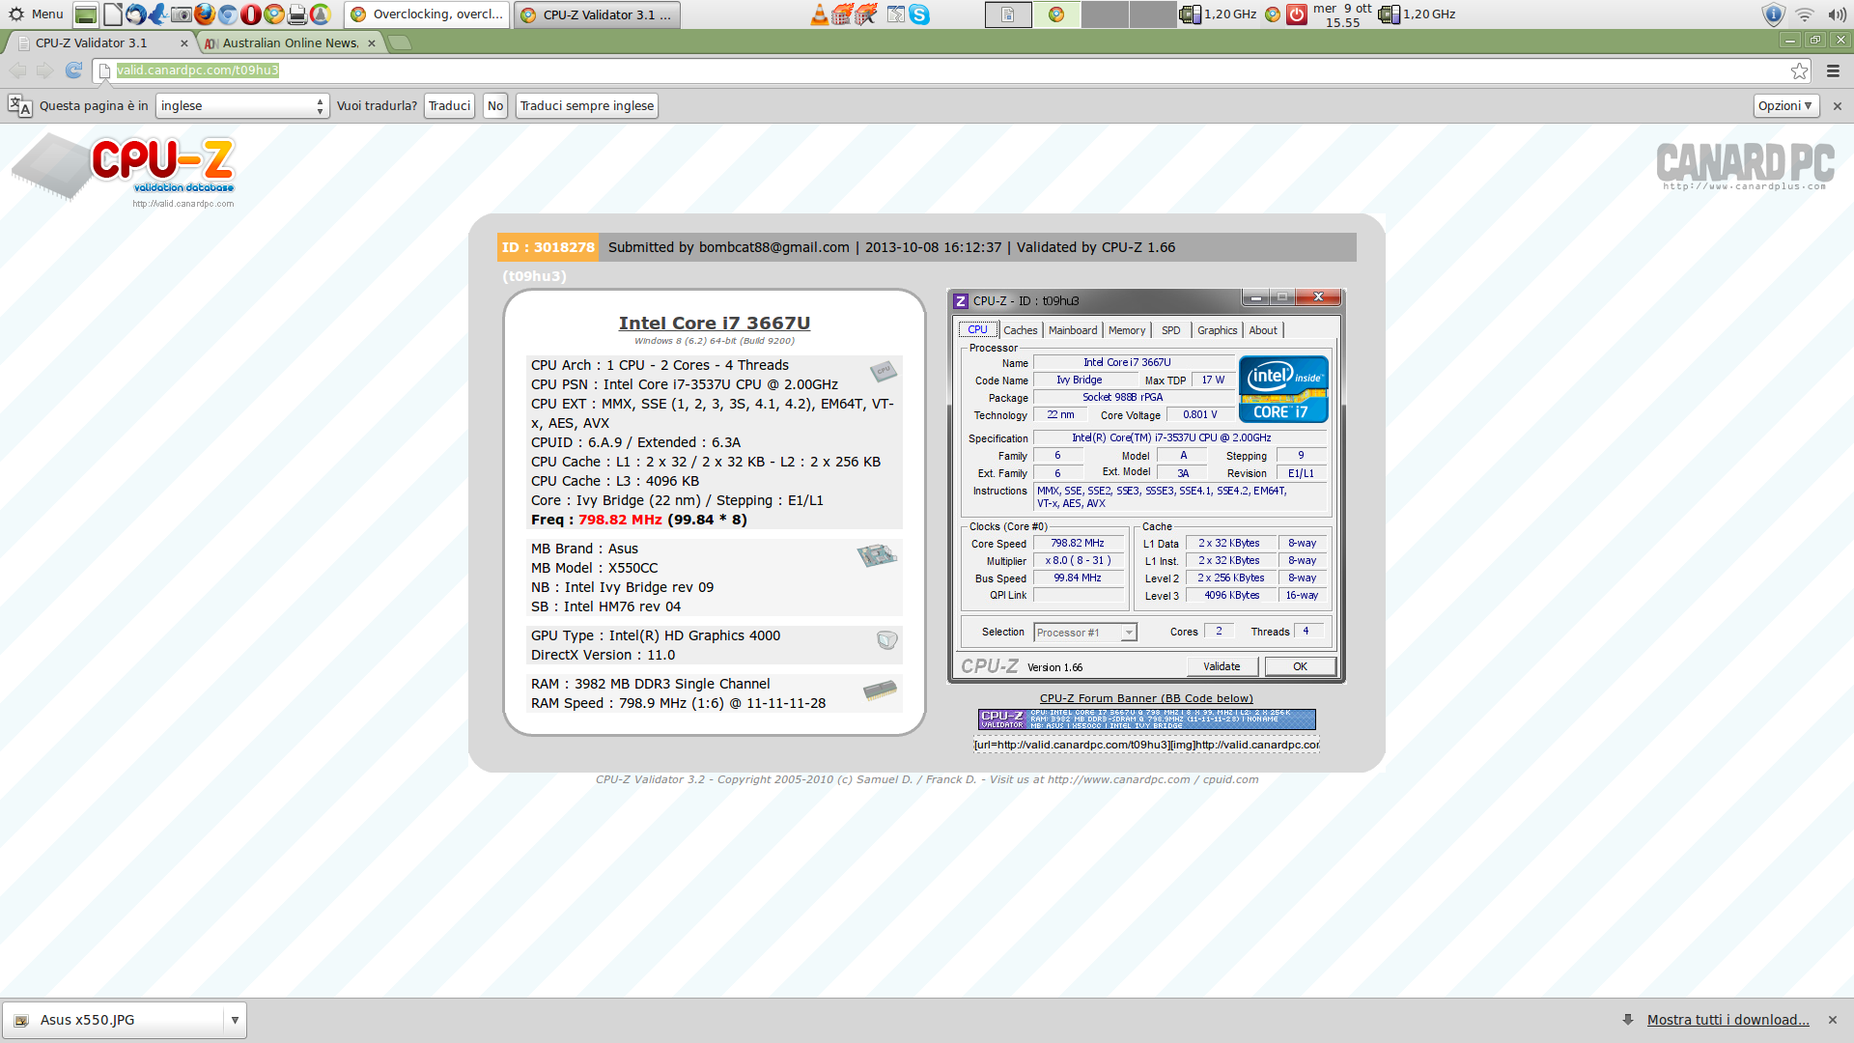Click the Traduci translate button
1854x1043 pixels.
click(x=449, y=106)
